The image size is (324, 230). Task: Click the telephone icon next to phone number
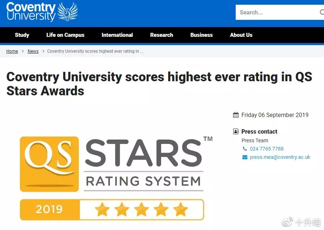coord(245,149)
